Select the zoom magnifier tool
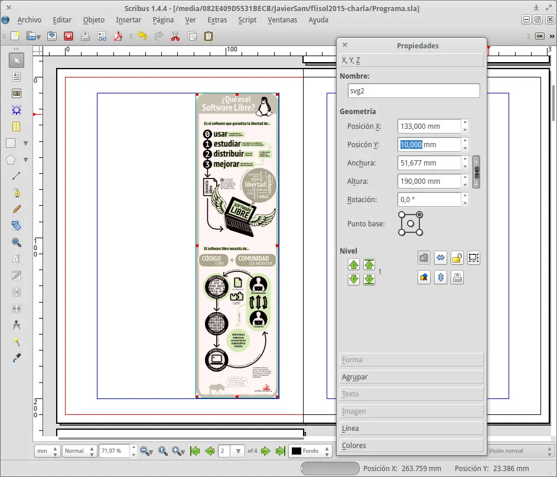 coord(17,242)
